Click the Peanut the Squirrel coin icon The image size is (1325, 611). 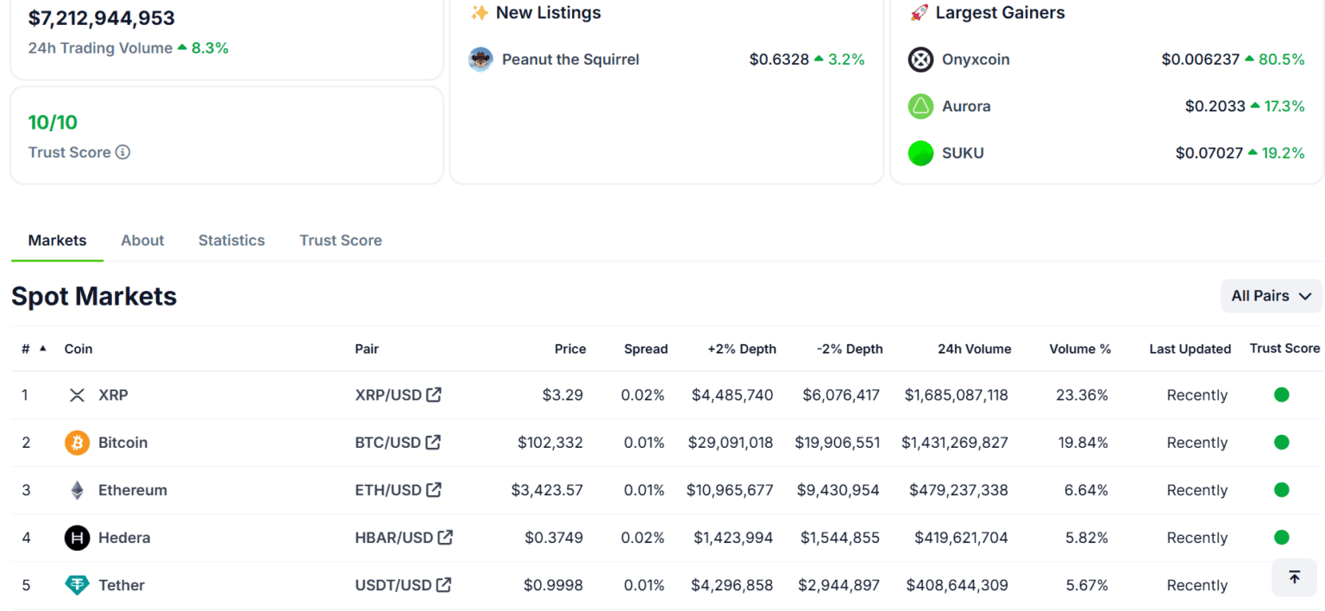[x=480, y=60]
